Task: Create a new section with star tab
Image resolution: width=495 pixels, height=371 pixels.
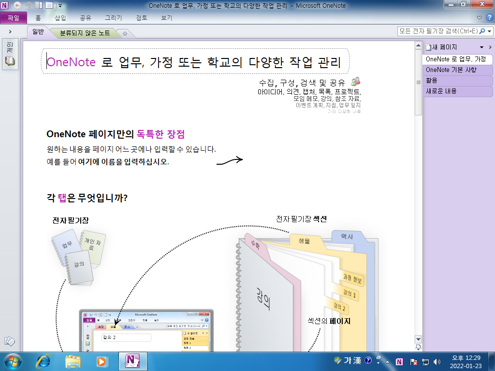Action: (125, 33)
